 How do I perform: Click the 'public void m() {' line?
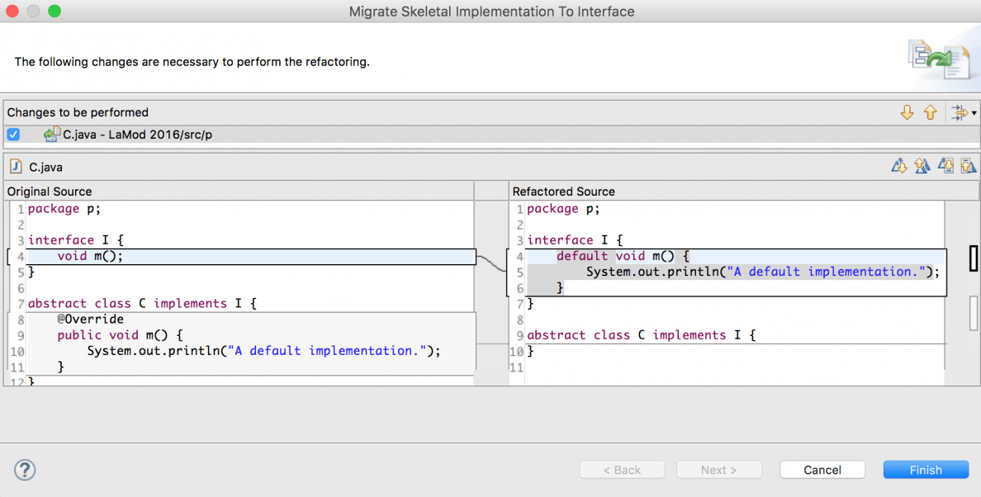[120, 335]
